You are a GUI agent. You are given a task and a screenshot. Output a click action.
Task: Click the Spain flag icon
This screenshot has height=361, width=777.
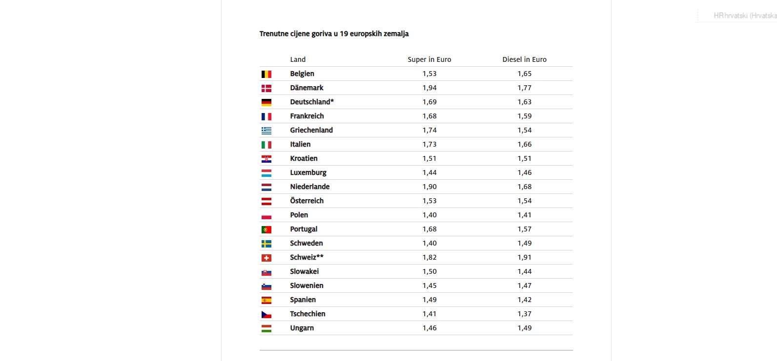click(x=266, y=300)
